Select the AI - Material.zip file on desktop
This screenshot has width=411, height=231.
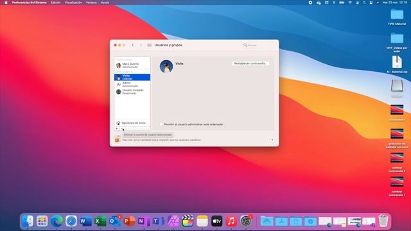[397, 64]
